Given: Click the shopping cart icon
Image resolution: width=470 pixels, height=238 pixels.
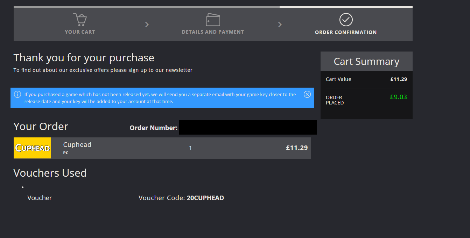Looking at the screenshot, I should coord(80,20).
